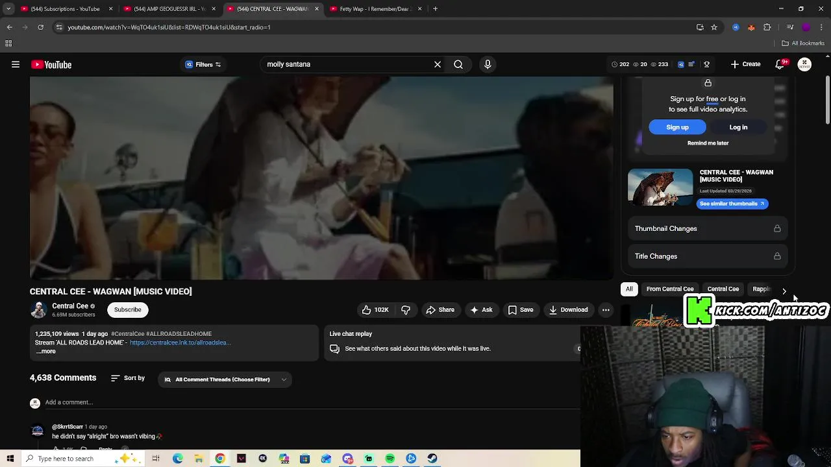Select the From Central Cee chip
831x467 pixels.
click(670, 289)
